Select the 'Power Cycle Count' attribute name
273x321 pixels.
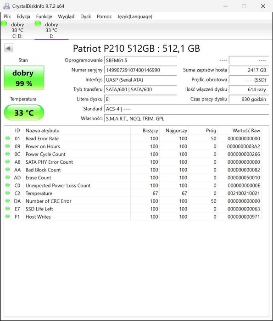[x=45, y=154]
